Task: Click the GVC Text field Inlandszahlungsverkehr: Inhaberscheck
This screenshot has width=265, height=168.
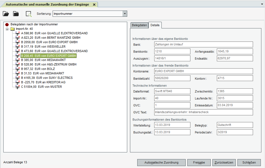Action: click(203, 112)
